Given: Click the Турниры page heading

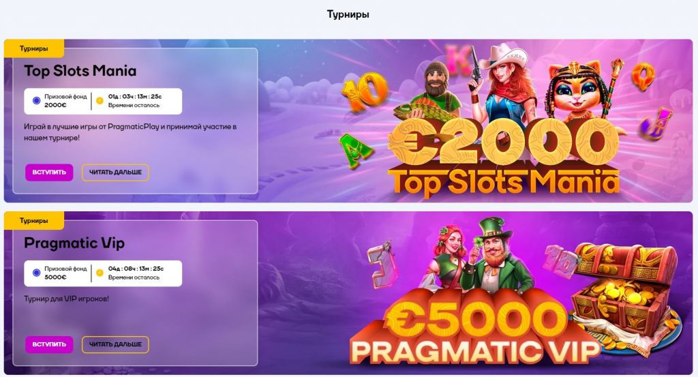Looking at the screenshot, I should coord(348,14).
